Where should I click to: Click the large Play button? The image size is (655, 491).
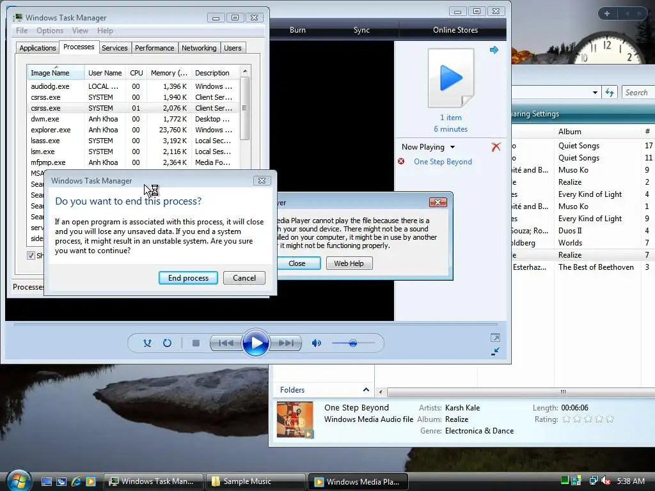point(255,343)
